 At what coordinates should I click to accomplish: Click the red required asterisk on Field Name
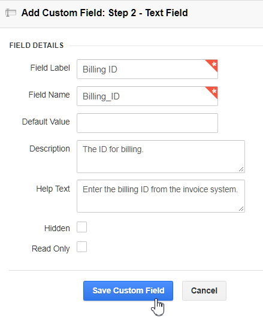click(213, 92)
